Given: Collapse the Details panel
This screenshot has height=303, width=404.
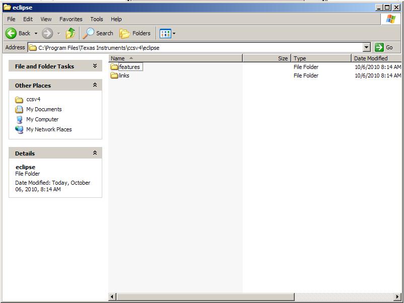Looking at the screenshot, I should [95, 153].
